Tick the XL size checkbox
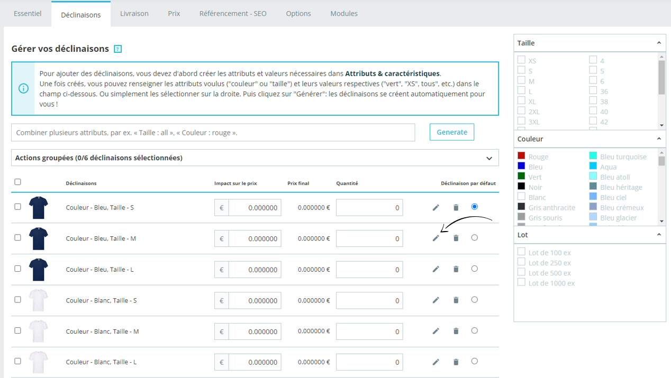Screen dimensions: 671x378 point(521,100)
